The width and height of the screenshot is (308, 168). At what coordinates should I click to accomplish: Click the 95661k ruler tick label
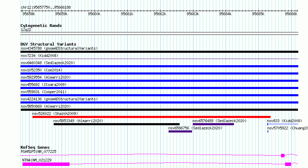(127, 14)
